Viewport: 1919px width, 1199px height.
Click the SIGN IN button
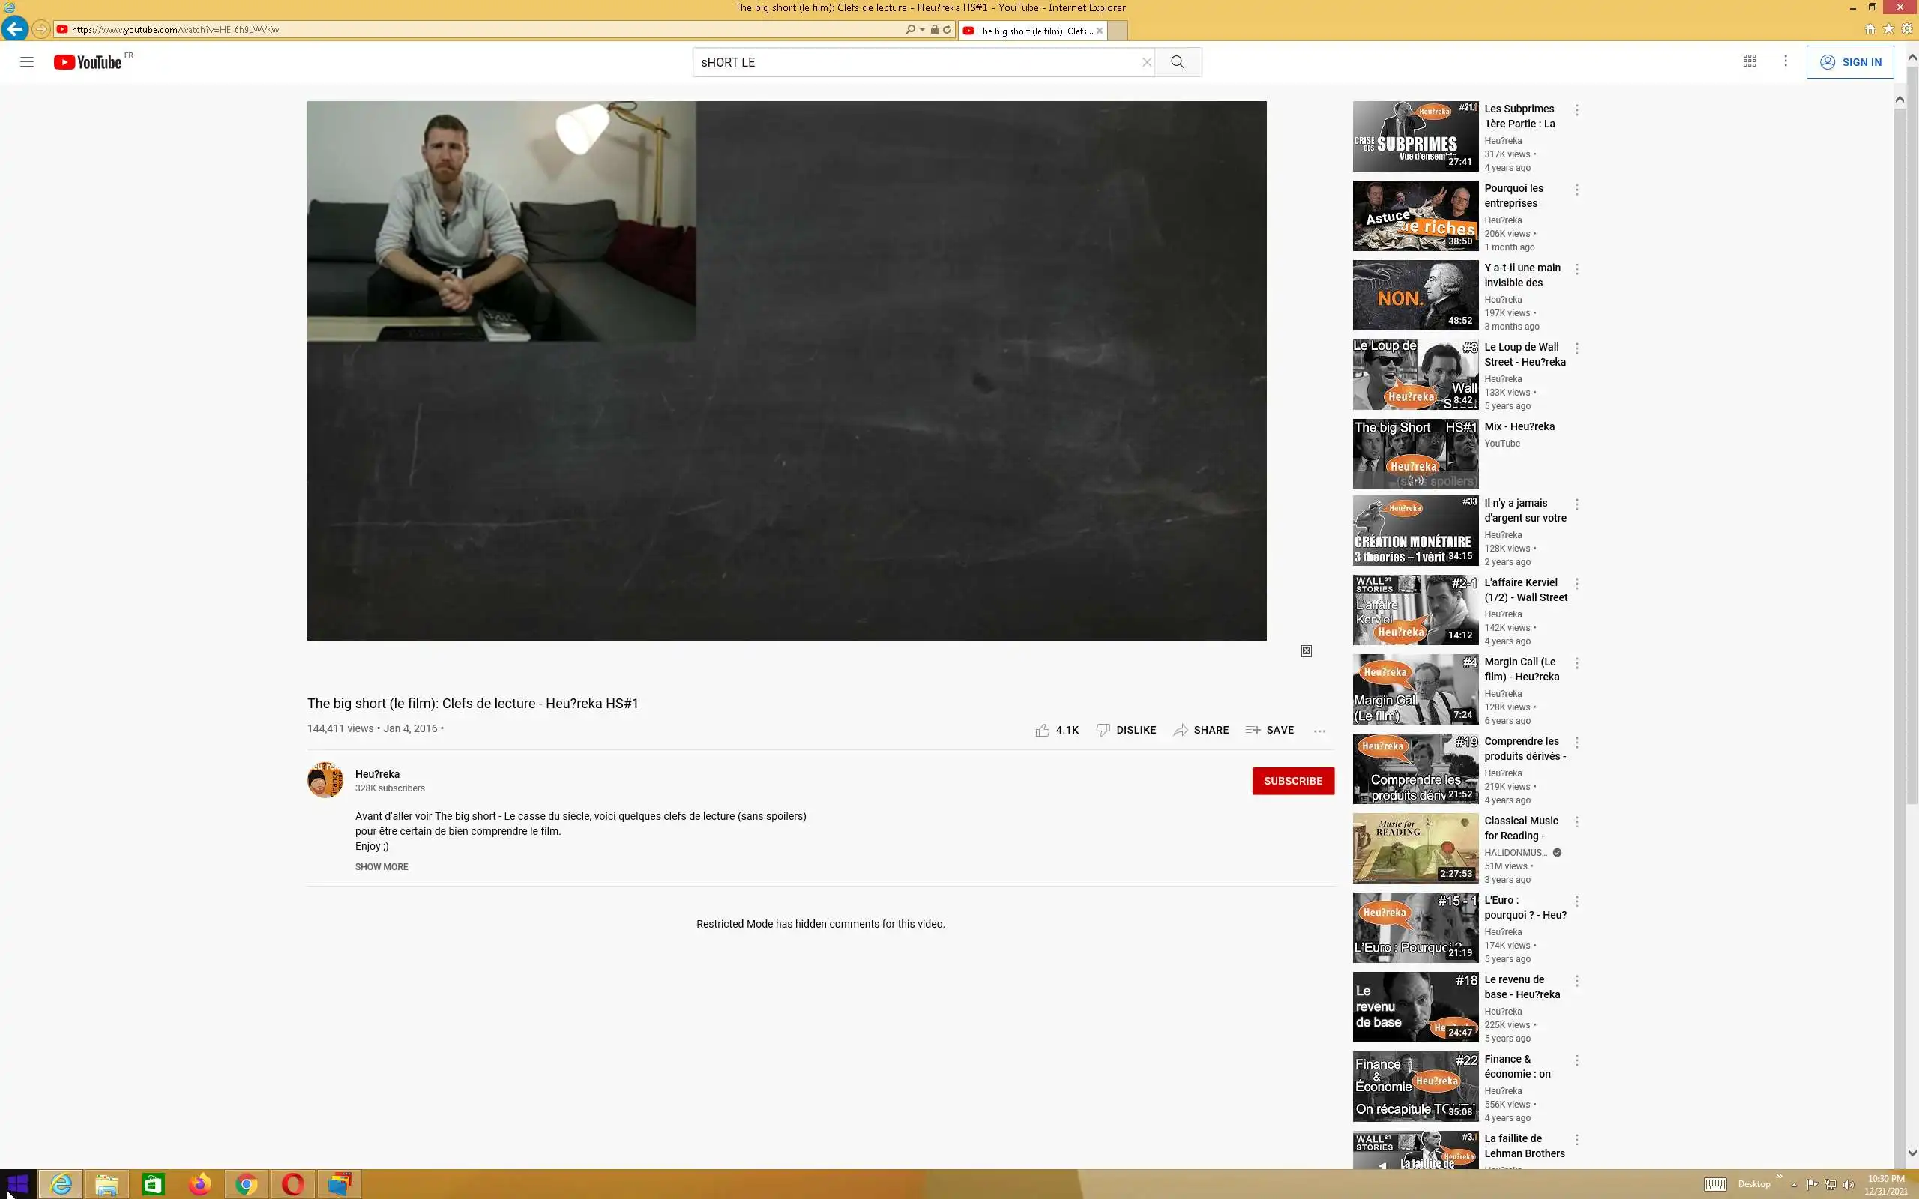coord(1849,62)
